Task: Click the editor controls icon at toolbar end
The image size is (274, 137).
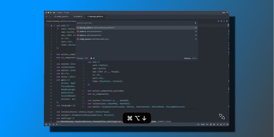Action: pyautogui.click(x=227, y=21)
